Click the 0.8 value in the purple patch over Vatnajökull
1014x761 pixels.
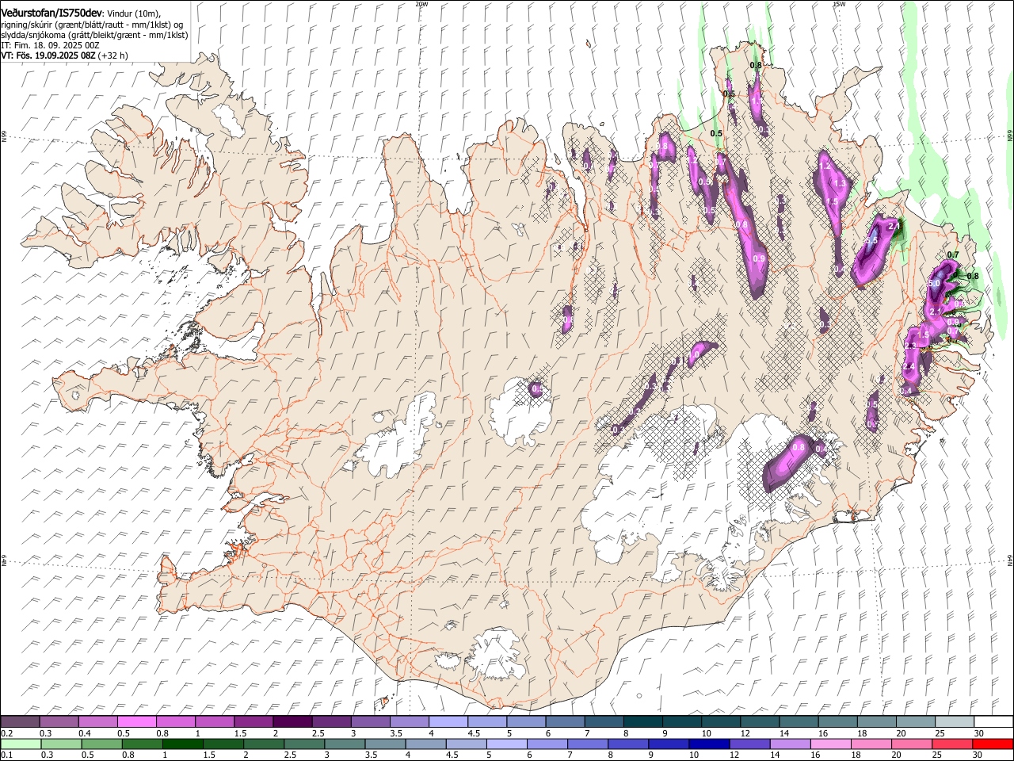[x=799, y=447]
